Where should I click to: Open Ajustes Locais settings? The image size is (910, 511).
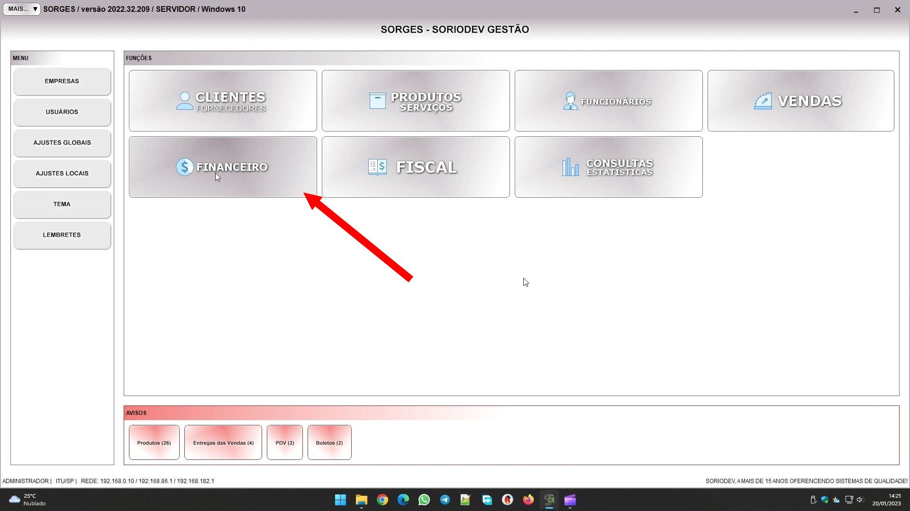[x=62, y=174]
